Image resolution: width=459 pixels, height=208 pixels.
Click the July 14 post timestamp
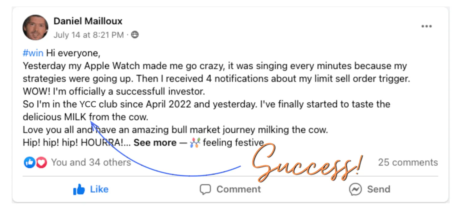89,35
